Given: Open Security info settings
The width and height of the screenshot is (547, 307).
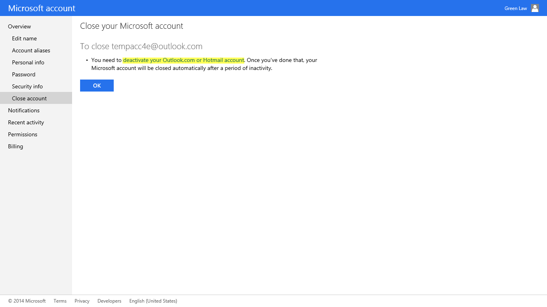Looking at the screenshot, I should click(27, 86).
